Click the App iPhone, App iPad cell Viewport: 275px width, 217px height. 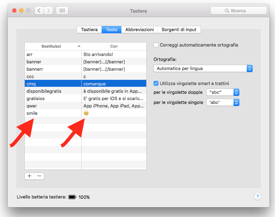pos(113,106)
